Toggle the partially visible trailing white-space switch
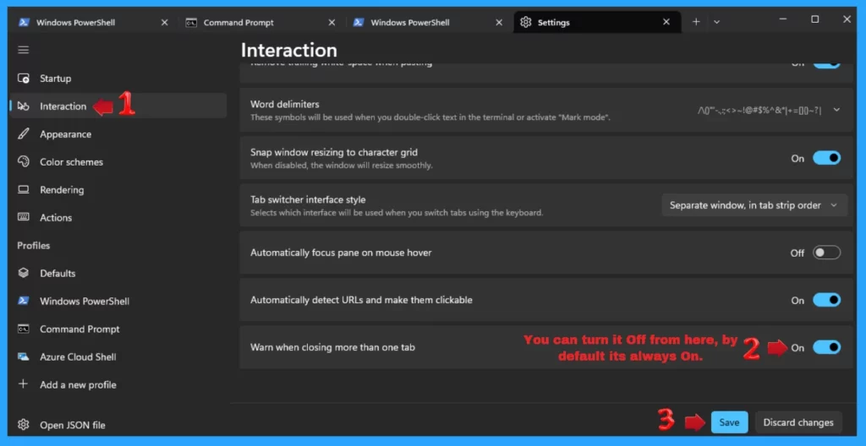 (826, 64)
